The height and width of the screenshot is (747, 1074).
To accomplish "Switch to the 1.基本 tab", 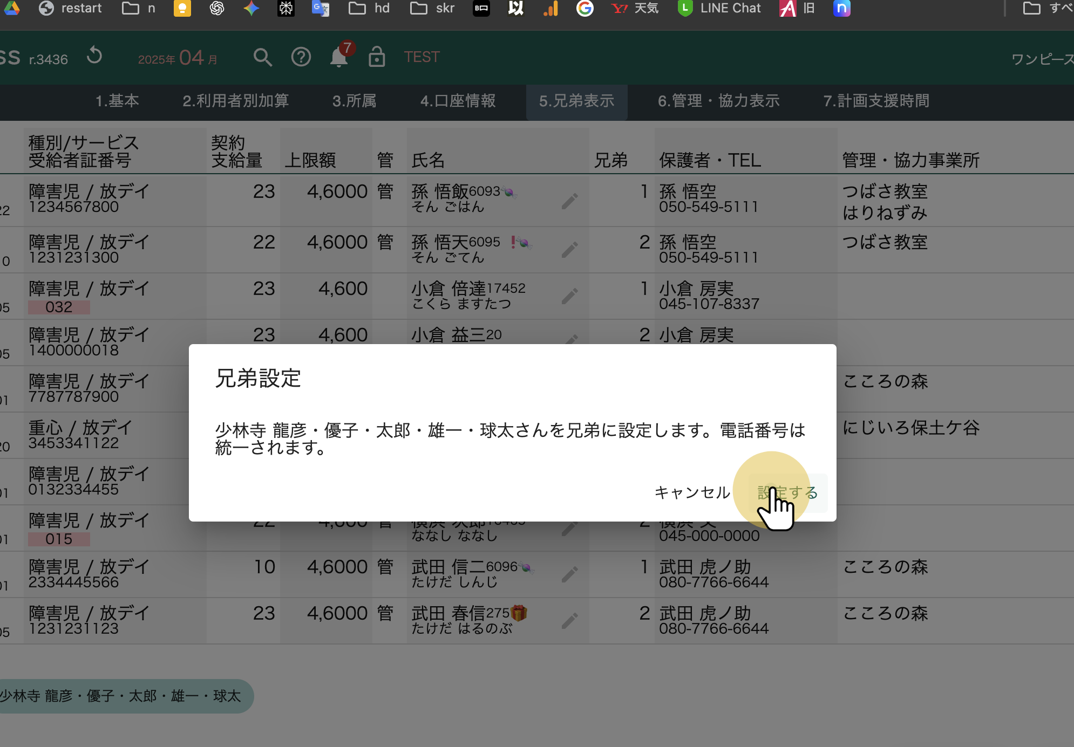I will 117,101.
